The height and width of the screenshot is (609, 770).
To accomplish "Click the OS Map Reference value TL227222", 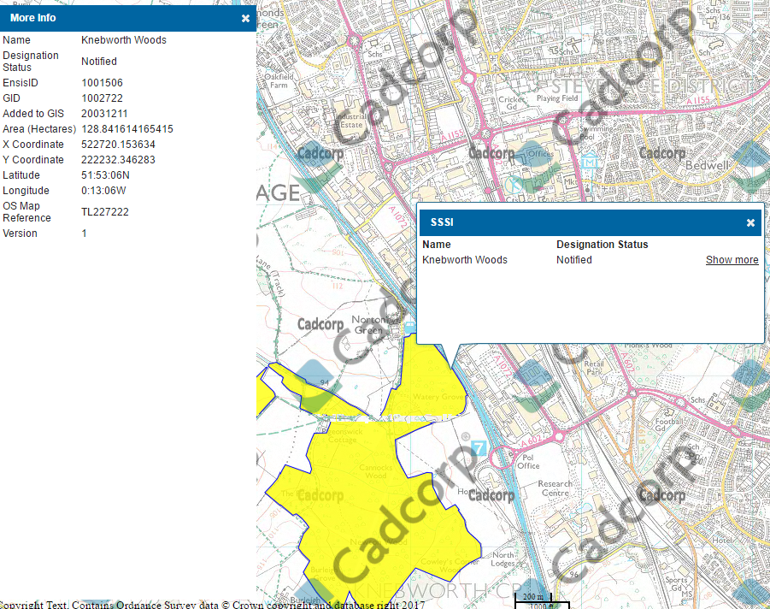I will point(105,212).
